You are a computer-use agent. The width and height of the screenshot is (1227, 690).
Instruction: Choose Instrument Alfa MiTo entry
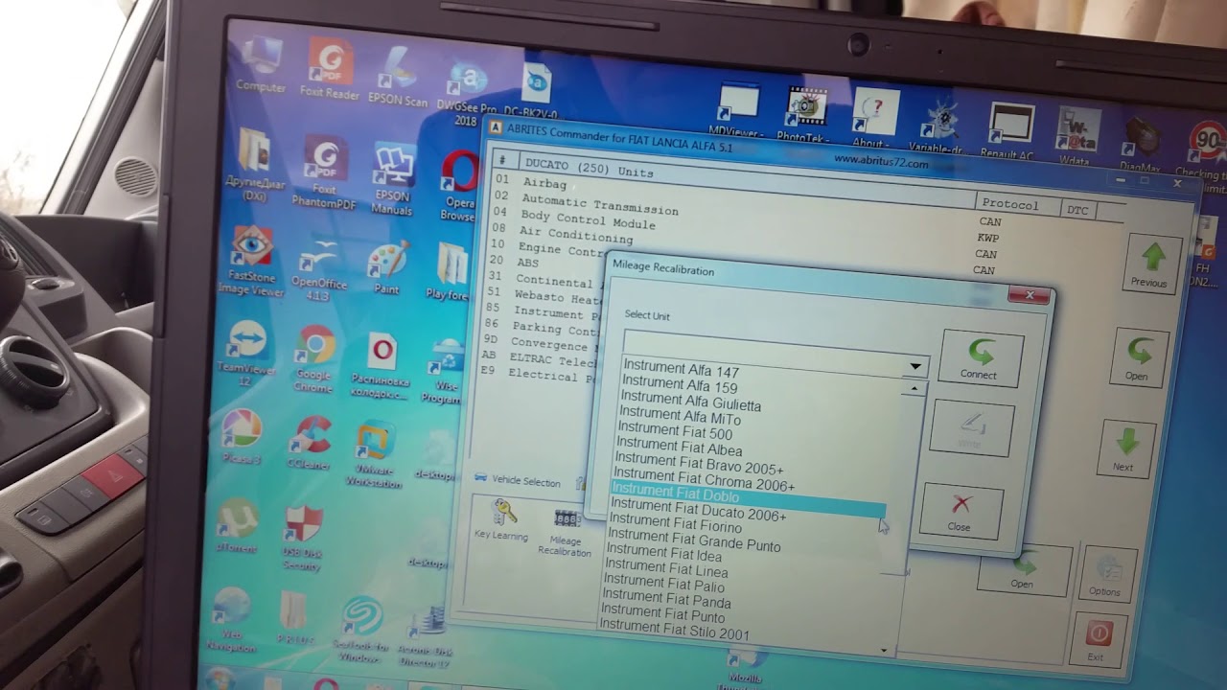[x=679, y=417]
